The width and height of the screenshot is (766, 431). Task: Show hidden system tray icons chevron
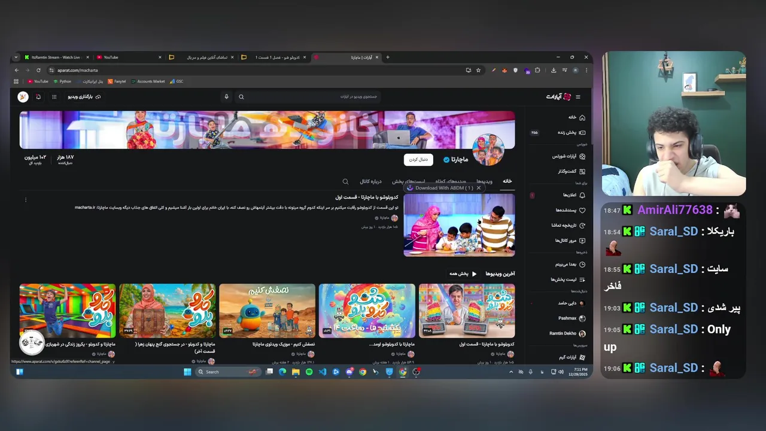click(510, 372)
